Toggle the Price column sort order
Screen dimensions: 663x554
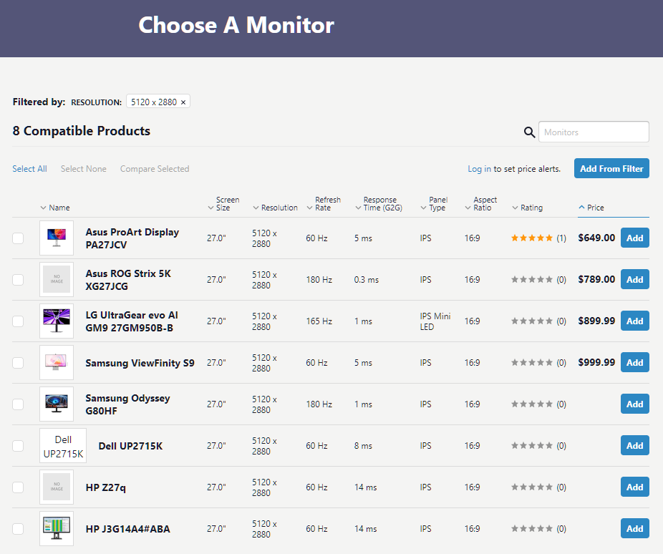(x=591, y=208)
